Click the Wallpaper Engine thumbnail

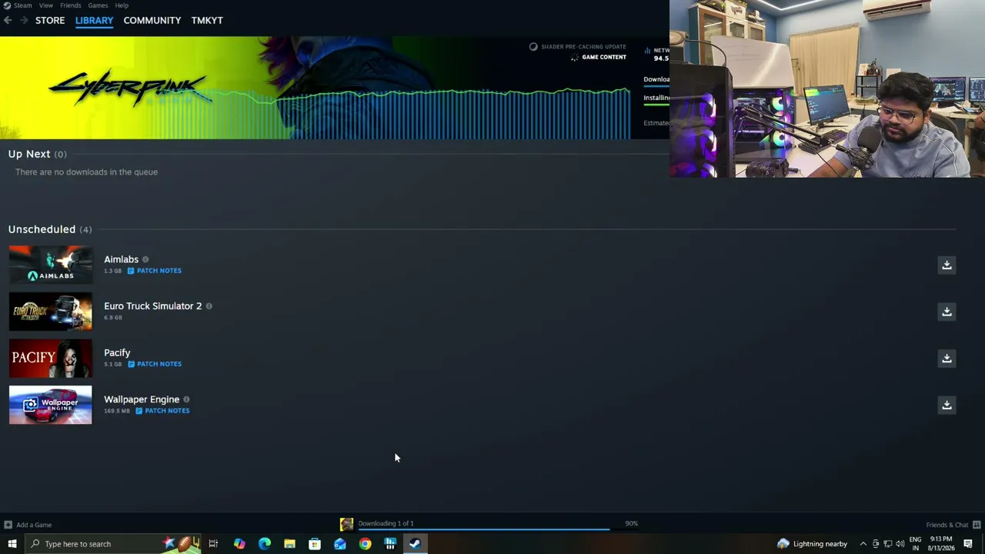[x=50, y=405]
